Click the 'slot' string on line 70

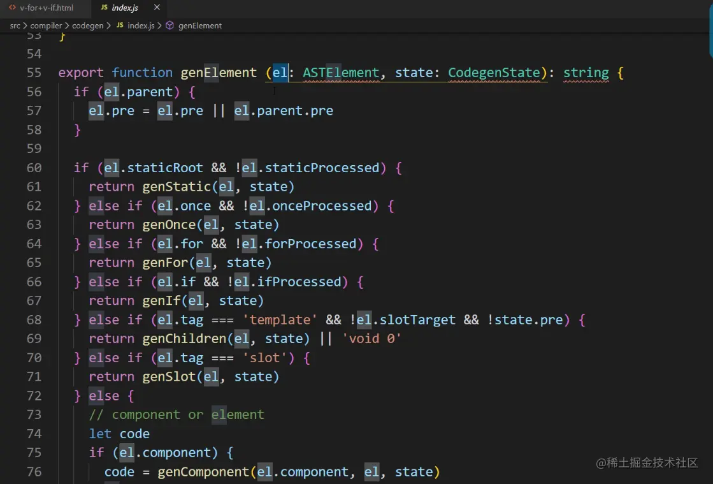(264, 358)
